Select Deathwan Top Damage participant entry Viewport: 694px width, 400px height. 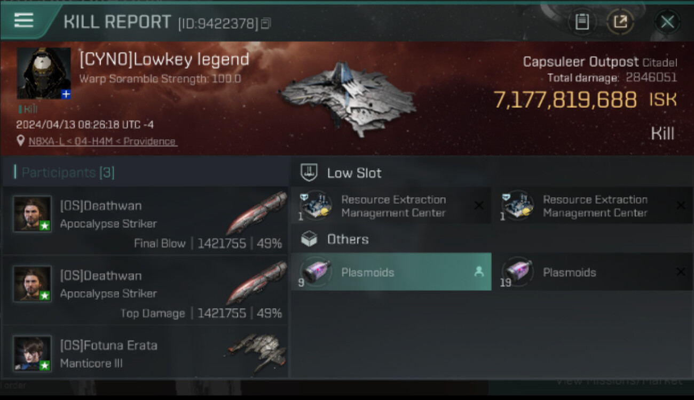145,290
